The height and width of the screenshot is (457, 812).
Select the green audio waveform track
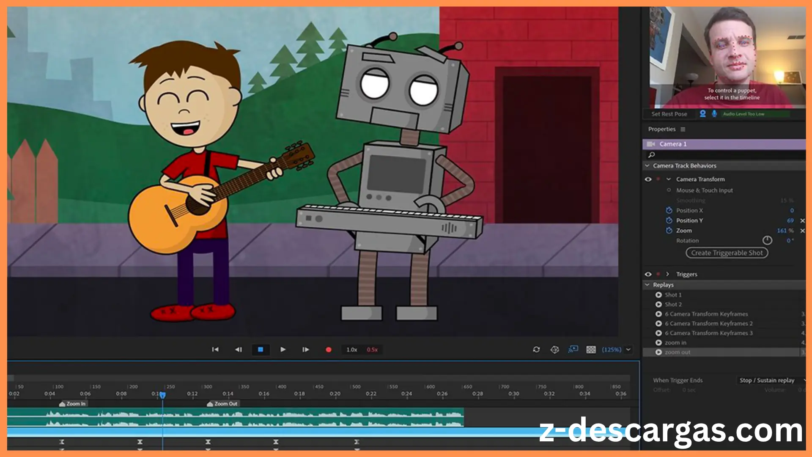(x=236, y=417)
